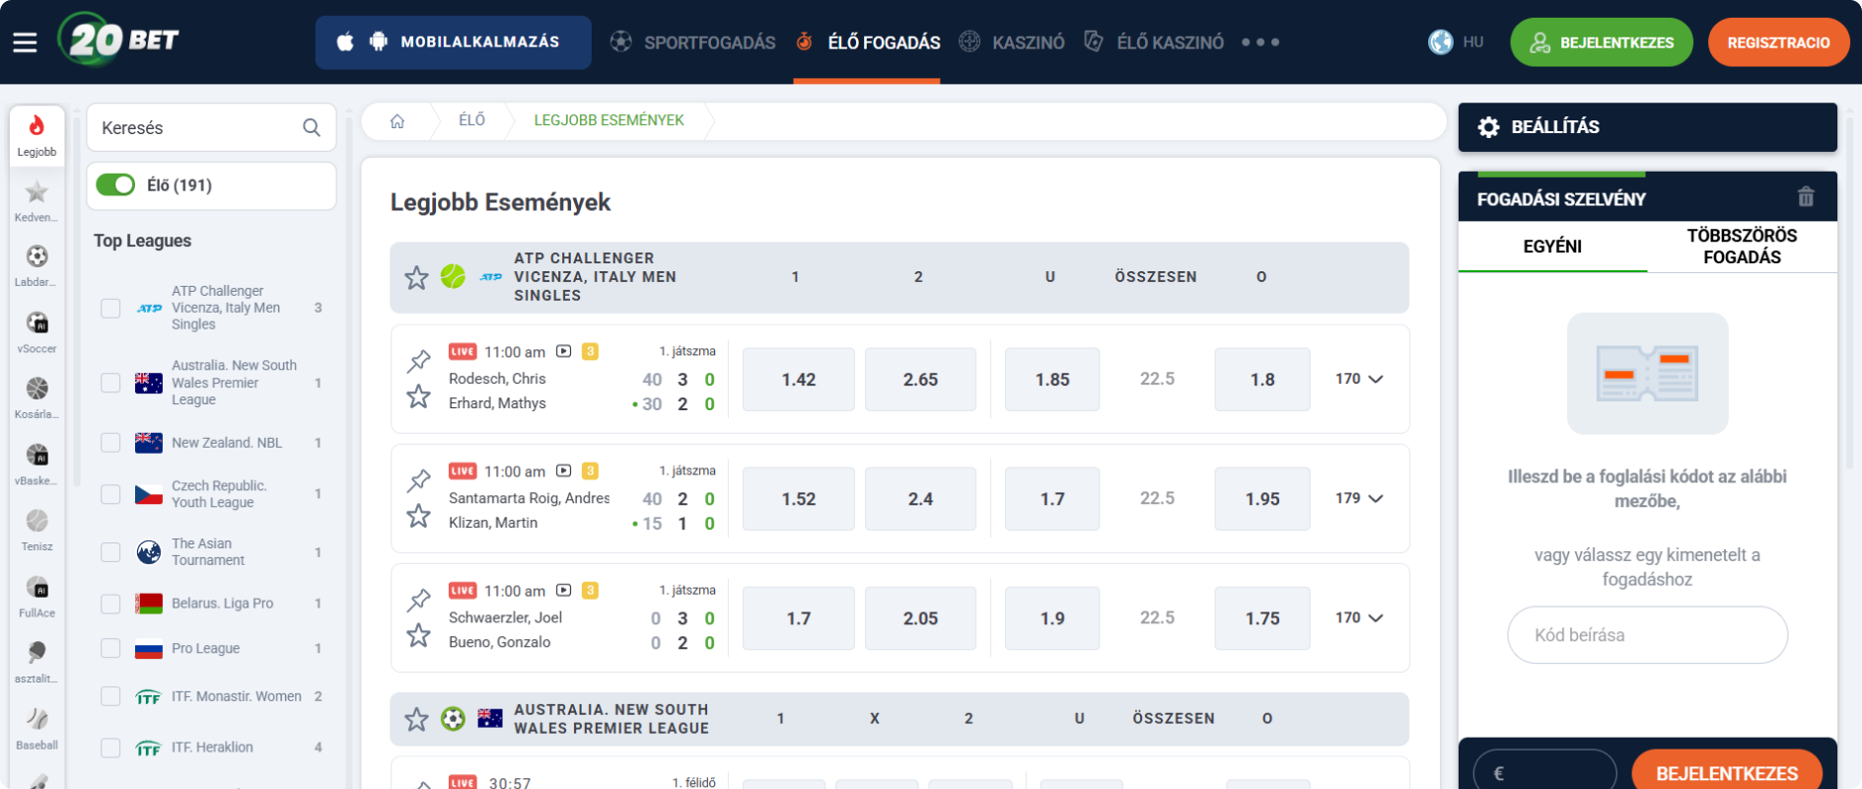Screen dimensions: 1862x789
Task: Open Legjobb Események breadcrumb
Action: [x=609, y=120]
